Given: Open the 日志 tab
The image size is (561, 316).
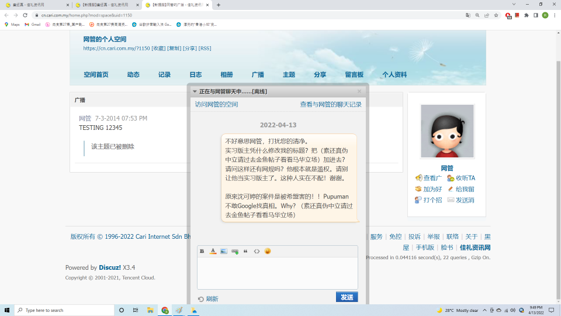Looking at the screenshot, I should [x=195, y=74].
